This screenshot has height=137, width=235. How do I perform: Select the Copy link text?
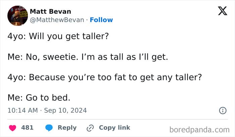114,128
